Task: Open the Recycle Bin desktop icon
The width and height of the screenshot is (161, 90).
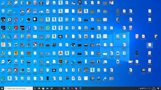Action: point(3,11)
